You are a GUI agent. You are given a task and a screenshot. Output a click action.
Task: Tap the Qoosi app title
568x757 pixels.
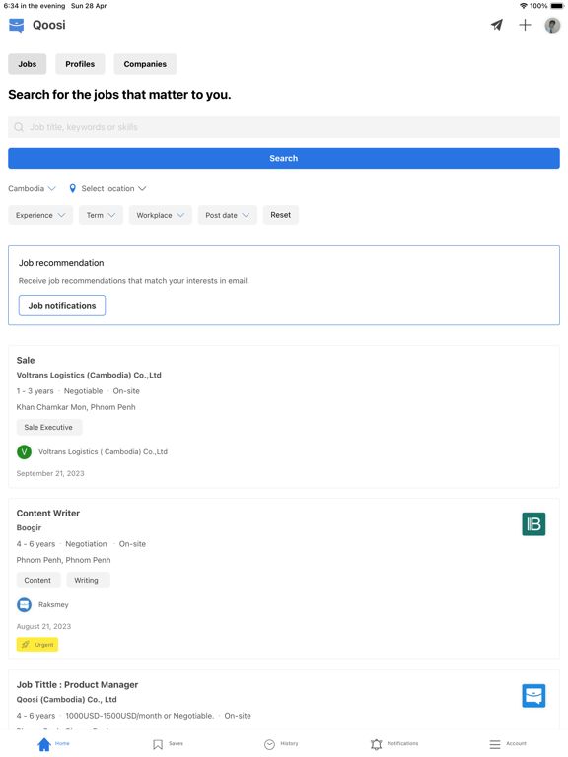pyautogui.click(x=48, y=25)
